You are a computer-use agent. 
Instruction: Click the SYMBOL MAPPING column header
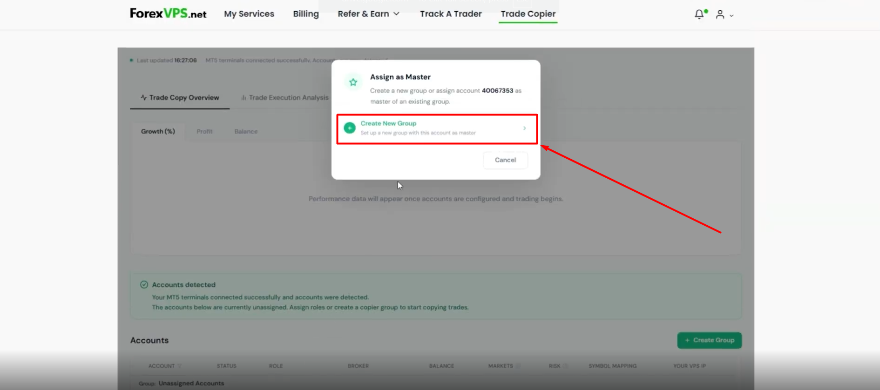[x=612, y=366]
